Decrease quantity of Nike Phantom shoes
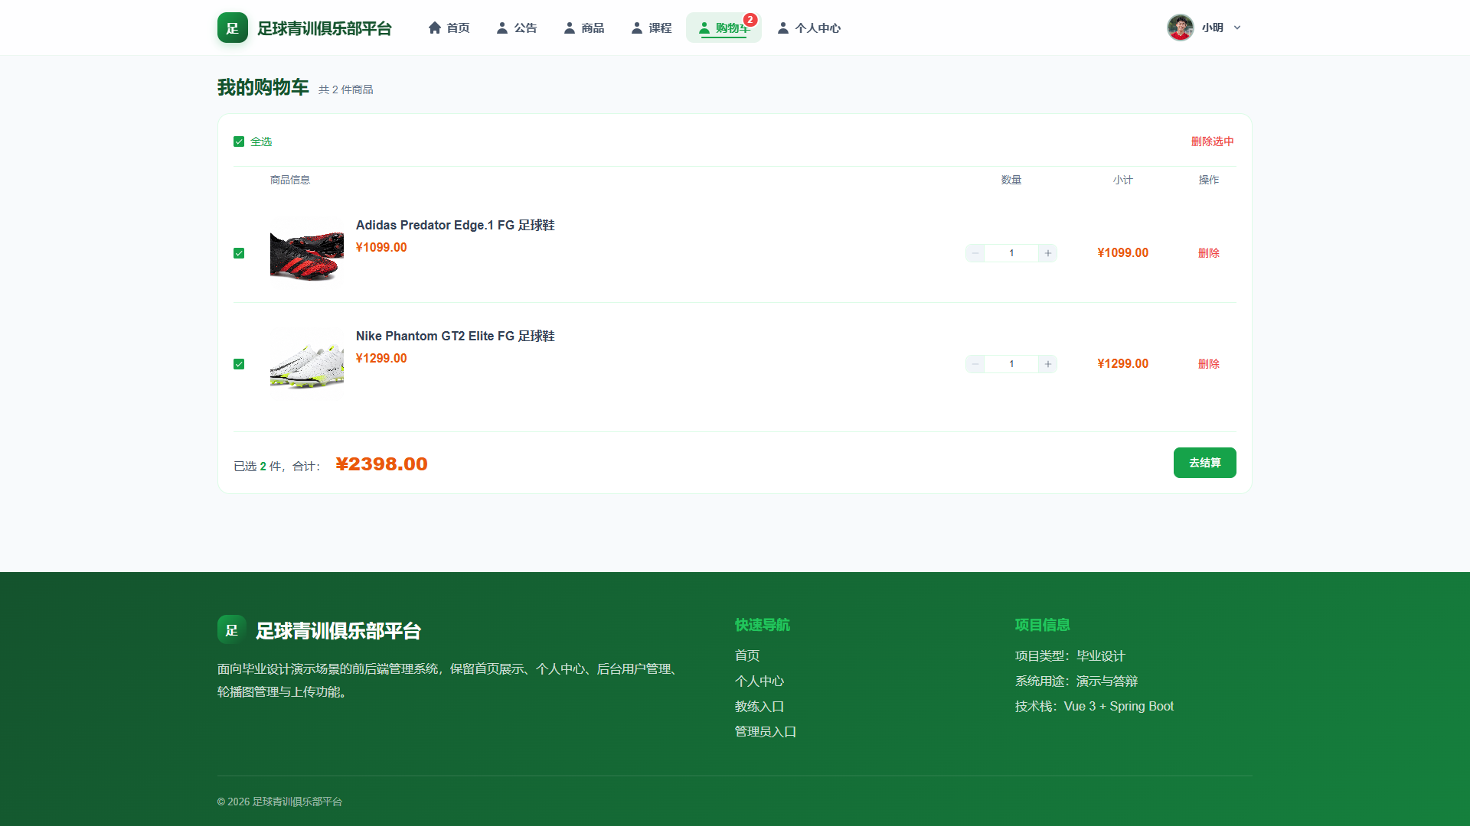Screen dimensions: 1470x826 click(975, 364)
